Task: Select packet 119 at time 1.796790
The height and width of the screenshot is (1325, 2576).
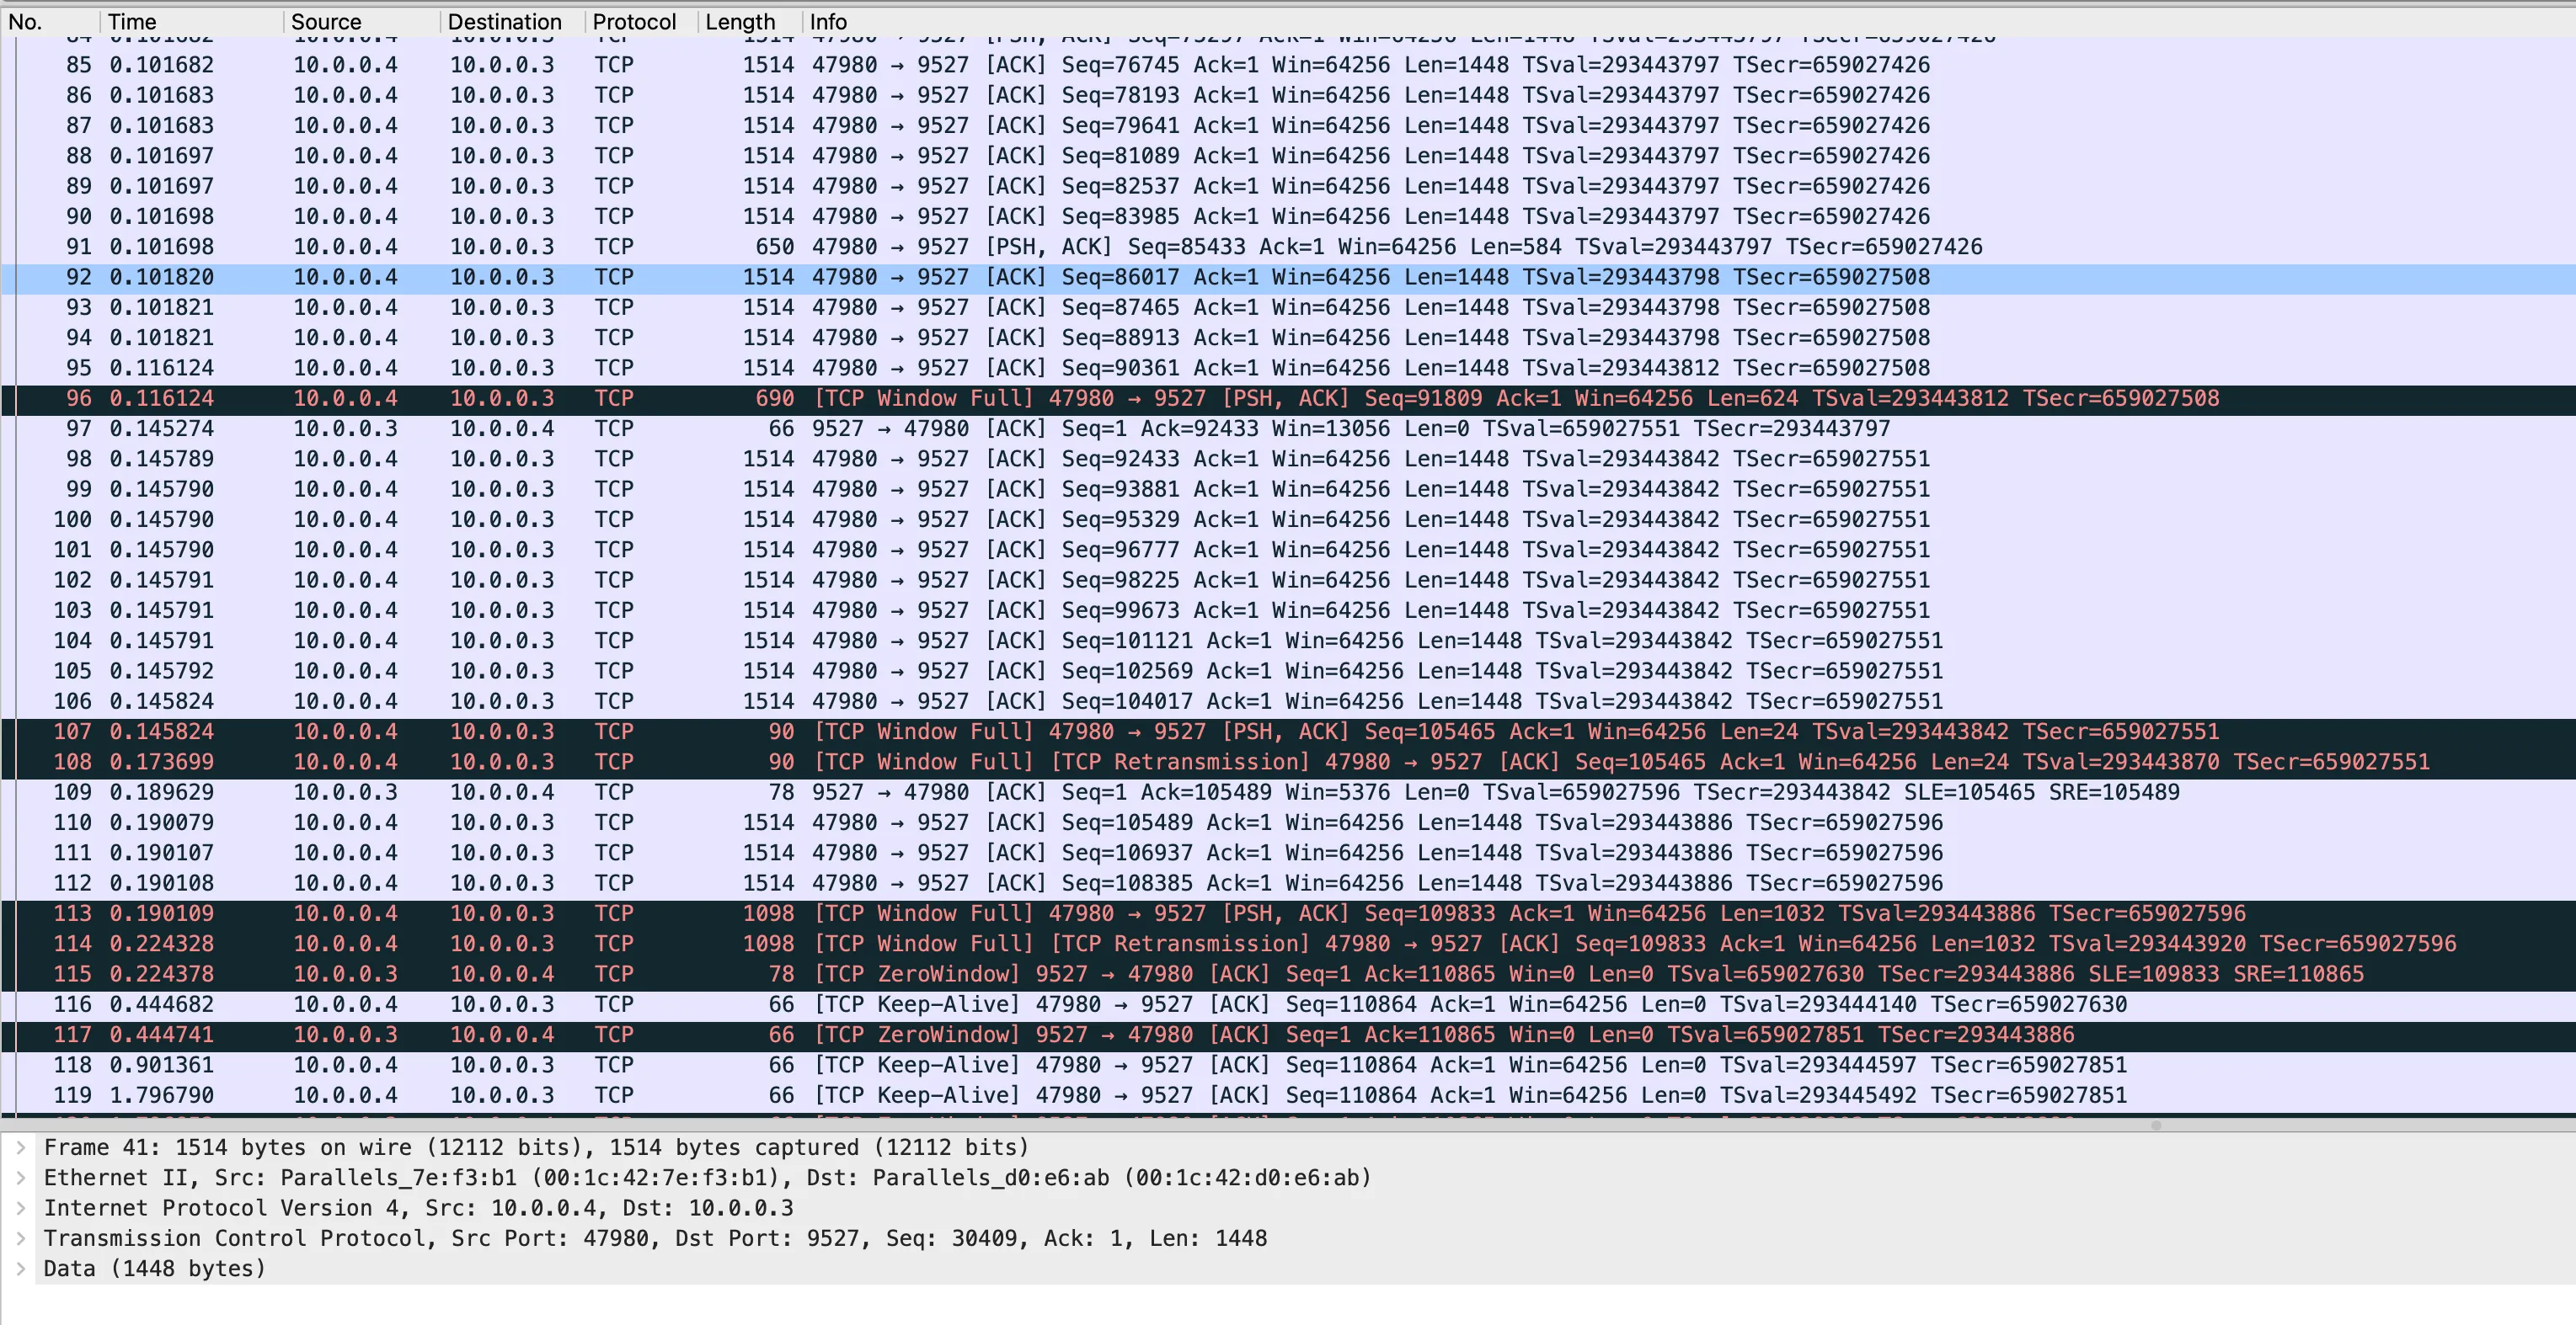Action: point(1000,1095)
